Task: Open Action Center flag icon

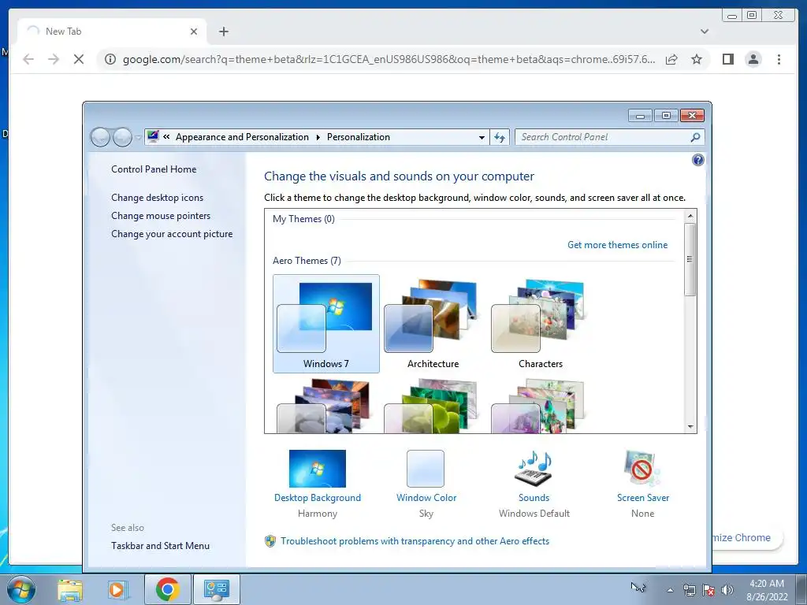Action: coord(708,590)
